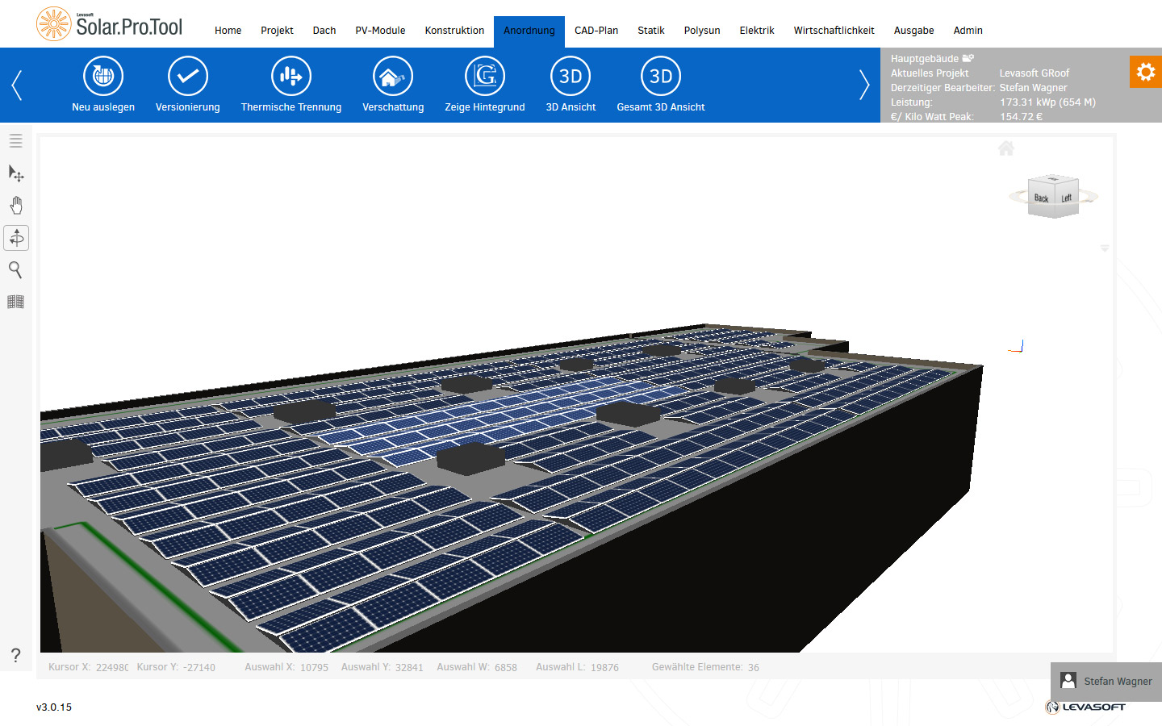Toggle the module grid tool
1162x726 pixels.
tap(15, 302)
